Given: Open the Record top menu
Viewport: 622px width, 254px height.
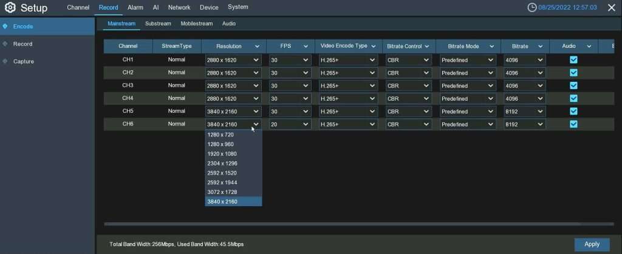Looking at the screenshot, I should click(108, 7).
